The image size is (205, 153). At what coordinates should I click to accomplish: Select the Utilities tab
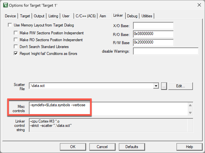(x=147, y=16)
